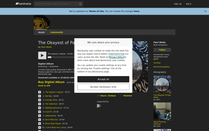Switch to the music tab

(41, 32)
